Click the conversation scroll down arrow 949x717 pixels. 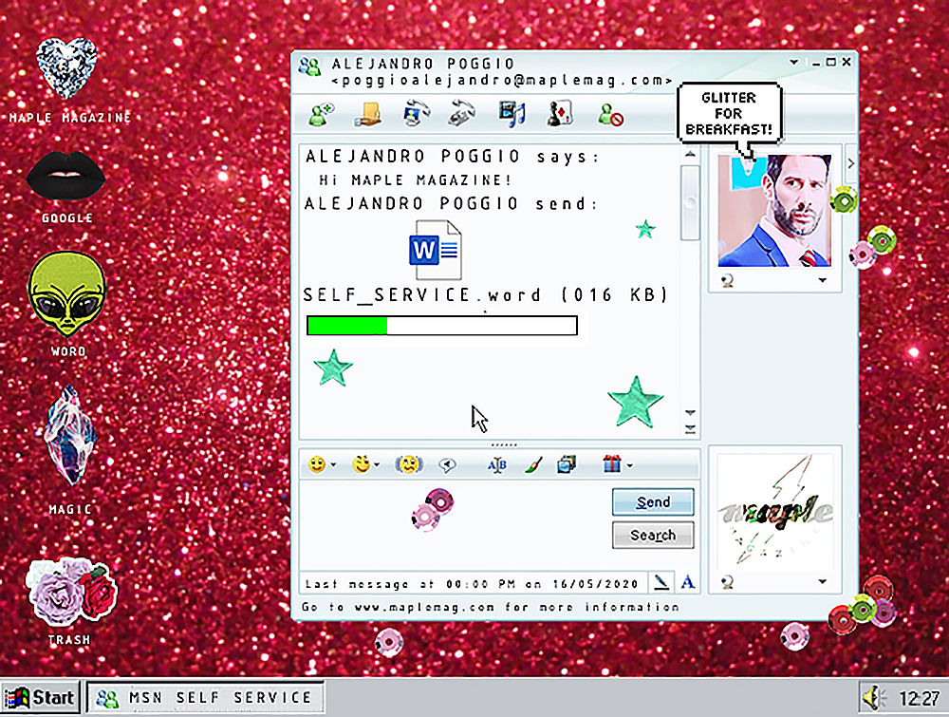tap(690, 413)
